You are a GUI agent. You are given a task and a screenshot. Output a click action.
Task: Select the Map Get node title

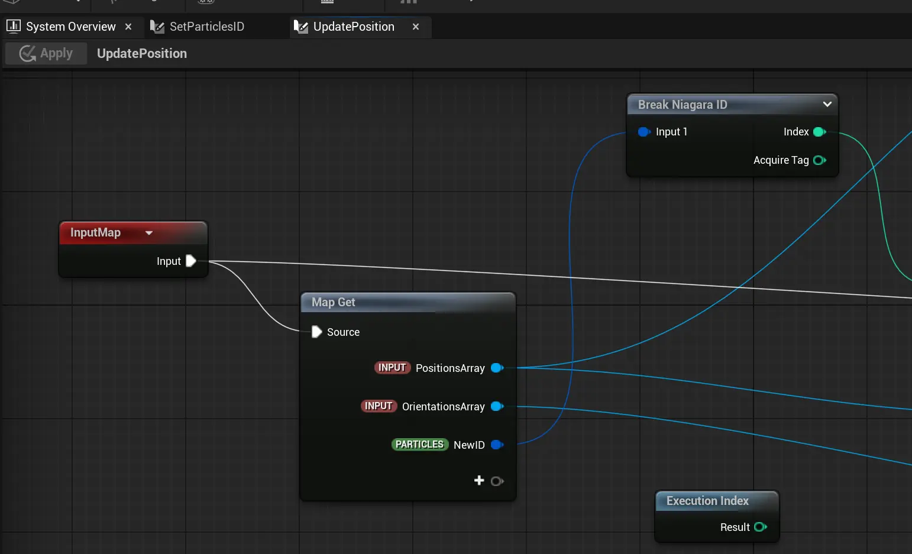(334, 302)
